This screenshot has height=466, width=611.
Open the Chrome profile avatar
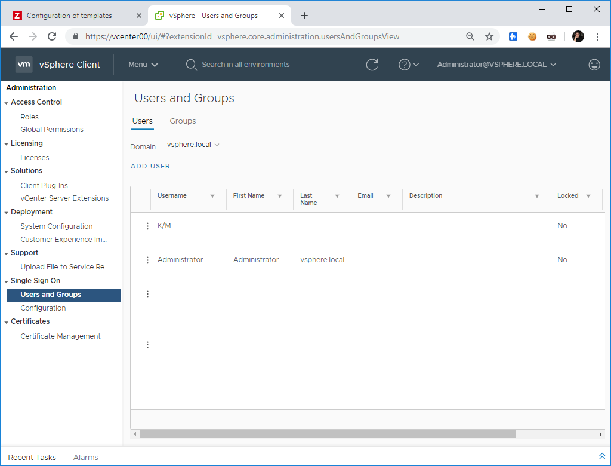[x=578, y=36]
